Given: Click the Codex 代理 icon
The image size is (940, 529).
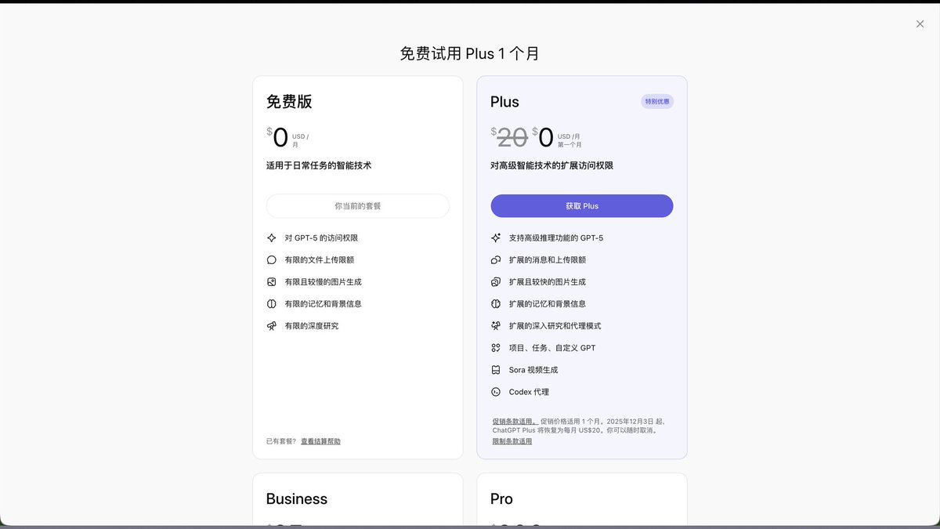Looking at the screenshot, I should coord(496,391).
